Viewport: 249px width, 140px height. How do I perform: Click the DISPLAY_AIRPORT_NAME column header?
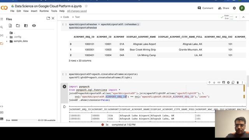tap(141, 37)
